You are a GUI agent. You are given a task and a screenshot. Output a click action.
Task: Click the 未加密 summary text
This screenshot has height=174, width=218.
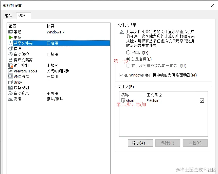point(52,65)
